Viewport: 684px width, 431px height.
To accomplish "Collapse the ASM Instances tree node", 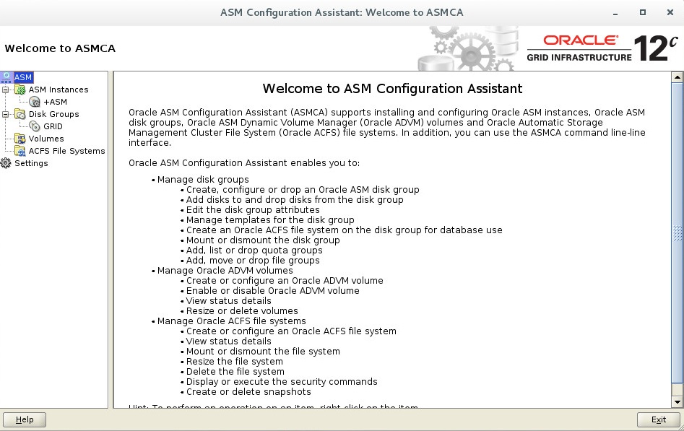I will point(5,90).
